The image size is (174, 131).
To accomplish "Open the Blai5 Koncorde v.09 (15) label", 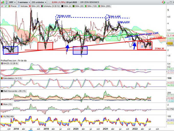I will pyautogui.click(x=13, y=91).
